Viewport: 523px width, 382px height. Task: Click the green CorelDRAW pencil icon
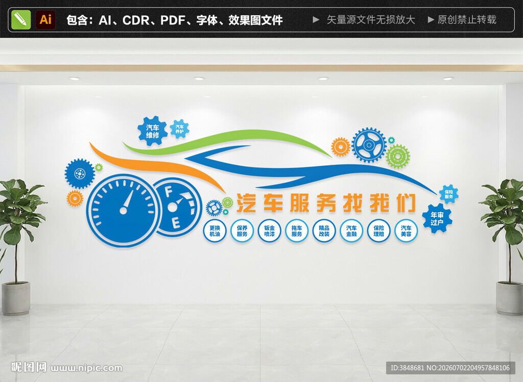[20, 20]
